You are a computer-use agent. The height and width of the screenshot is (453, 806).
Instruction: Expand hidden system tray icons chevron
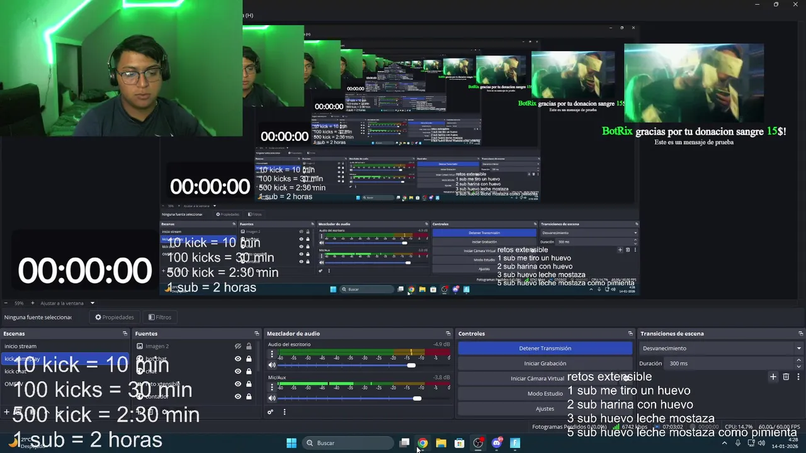click(724, 443)
